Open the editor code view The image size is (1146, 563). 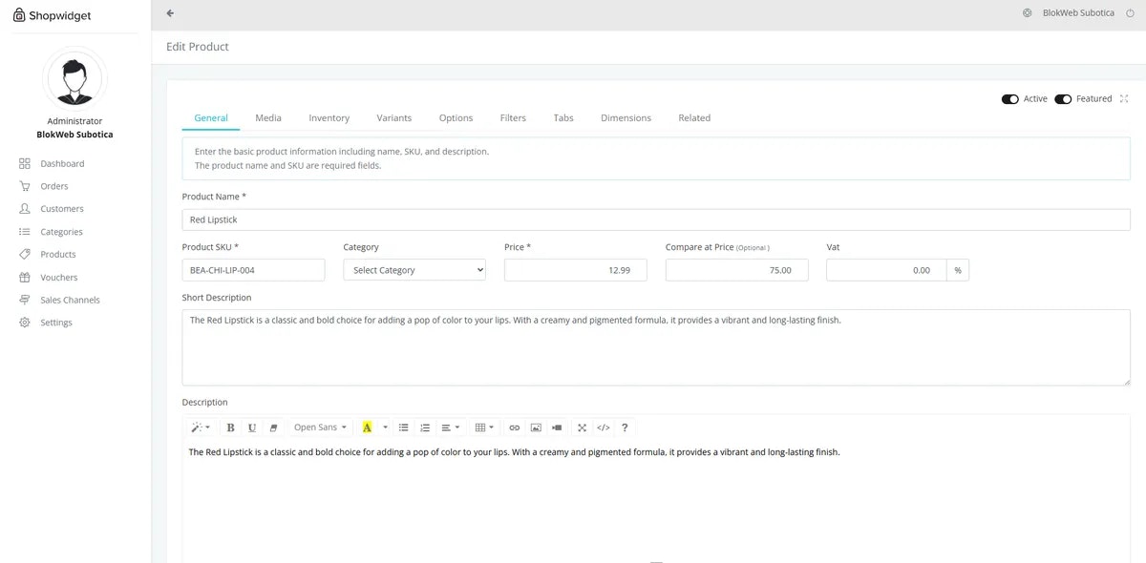603,427
